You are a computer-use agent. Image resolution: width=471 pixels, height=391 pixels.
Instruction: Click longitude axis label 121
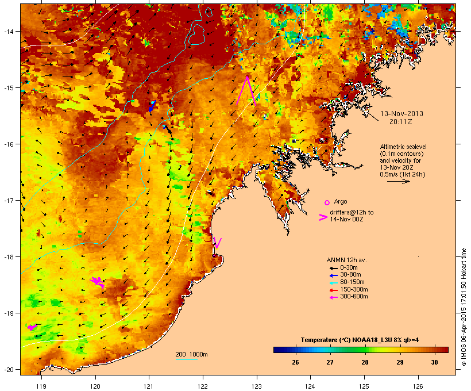(149, 386)
